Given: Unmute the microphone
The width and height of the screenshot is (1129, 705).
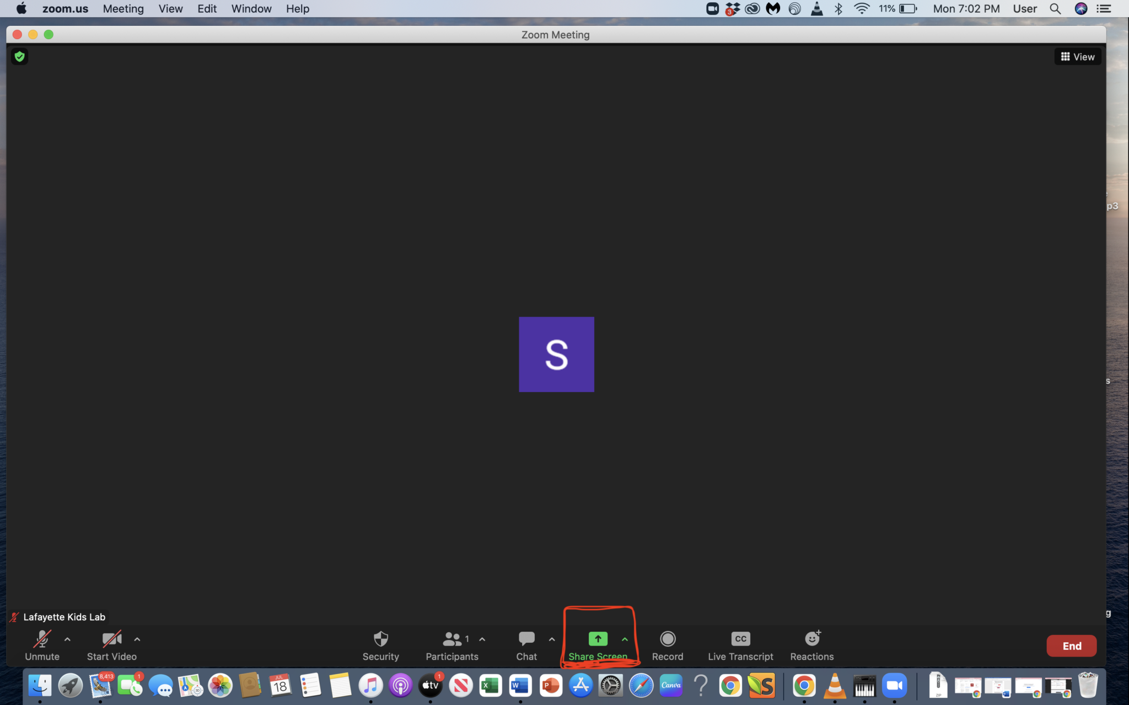Looking at the screenshot, I should coord(42,645).
